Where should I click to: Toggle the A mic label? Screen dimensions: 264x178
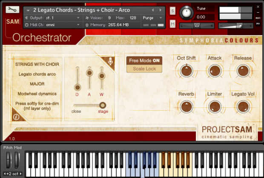(x=89, y=95)
